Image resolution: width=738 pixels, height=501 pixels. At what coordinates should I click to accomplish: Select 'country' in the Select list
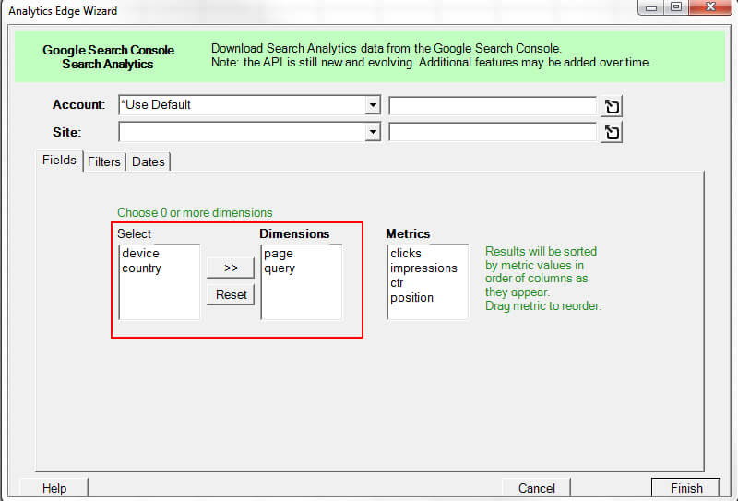pos(142,268)
